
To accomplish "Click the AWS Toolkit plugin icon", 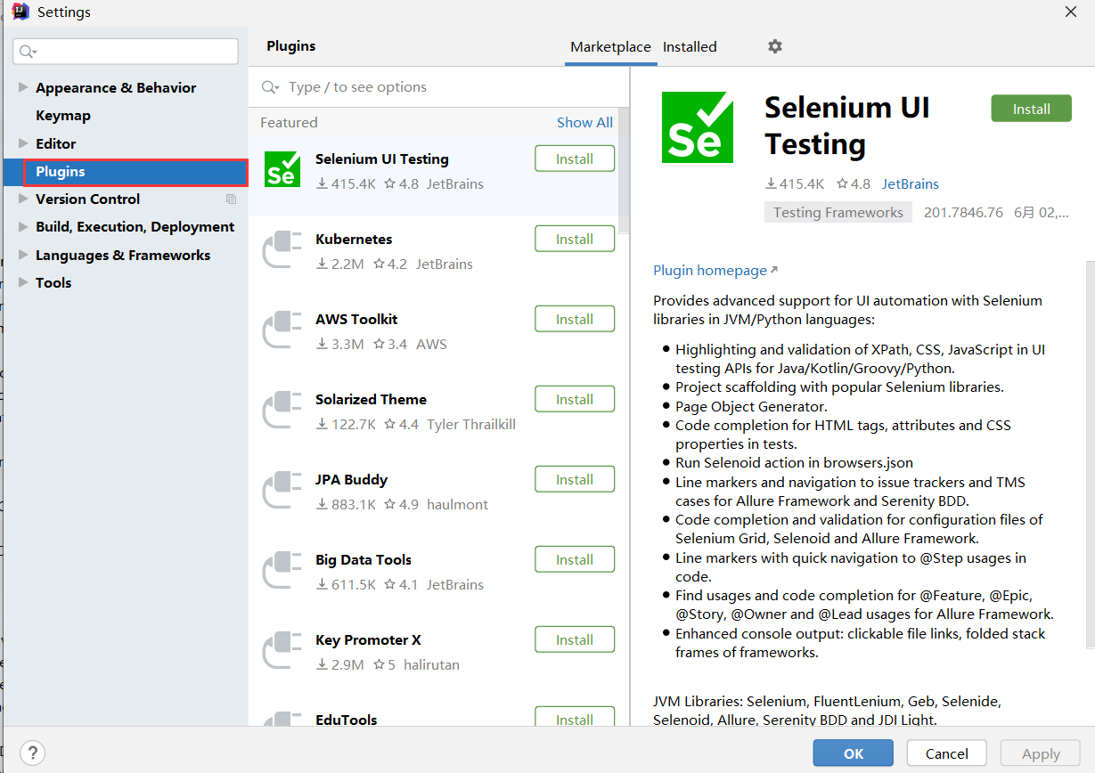I will [x=282, y=330].
